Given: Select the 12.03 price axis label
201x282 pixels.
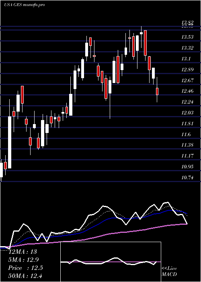Looking at the screenshot, I should [187, 113].
